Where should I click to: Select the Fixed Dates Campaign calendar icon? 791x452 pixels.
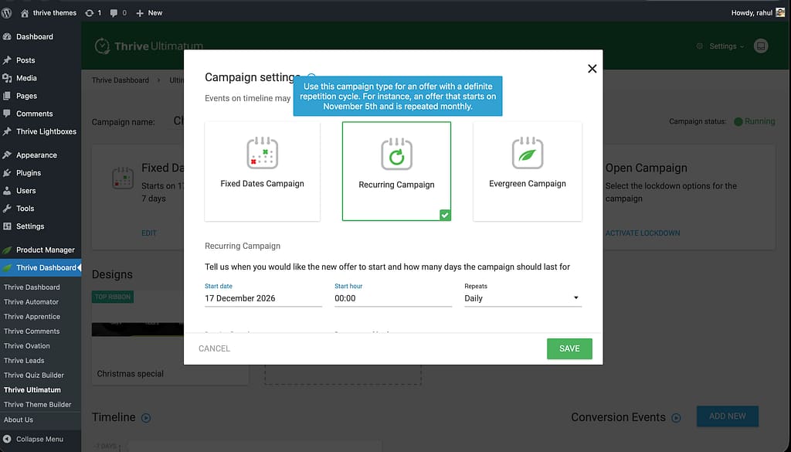click(x=262, y=154)
